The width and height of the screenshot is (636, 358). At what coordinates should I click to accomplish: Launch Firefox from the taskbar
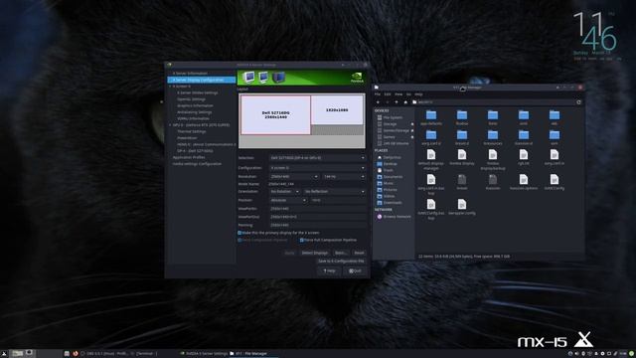pyautogui.click(x=76, y=354)
